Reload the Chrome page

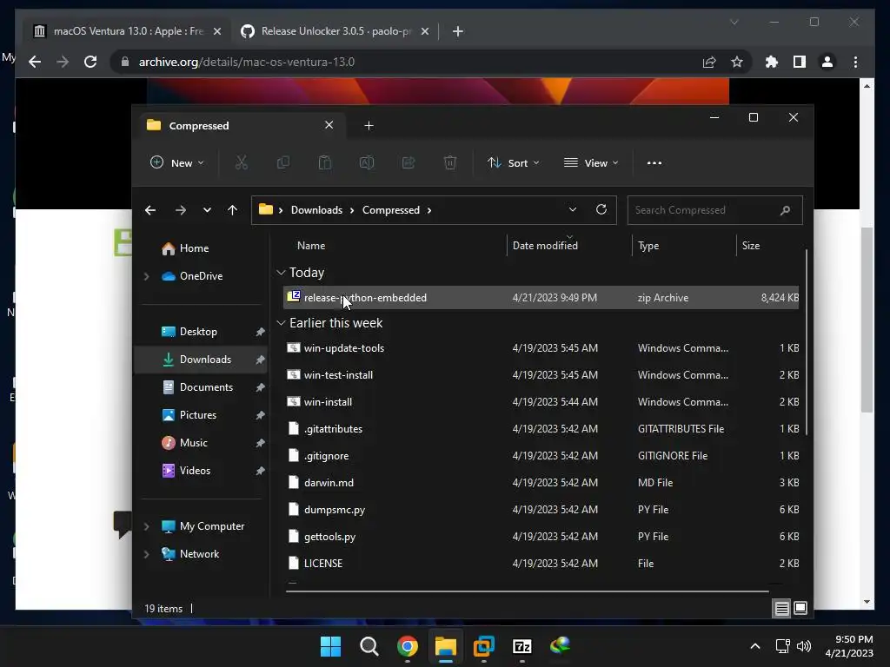[90, 62]
